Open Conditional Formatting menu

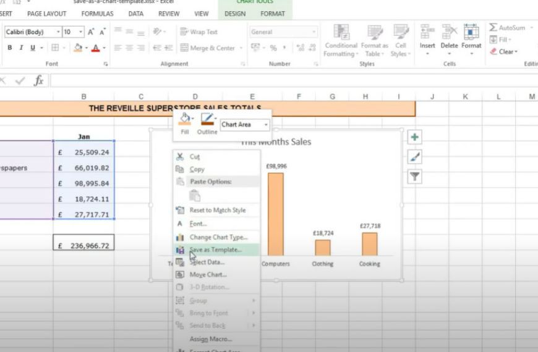(x=341, y=40)
